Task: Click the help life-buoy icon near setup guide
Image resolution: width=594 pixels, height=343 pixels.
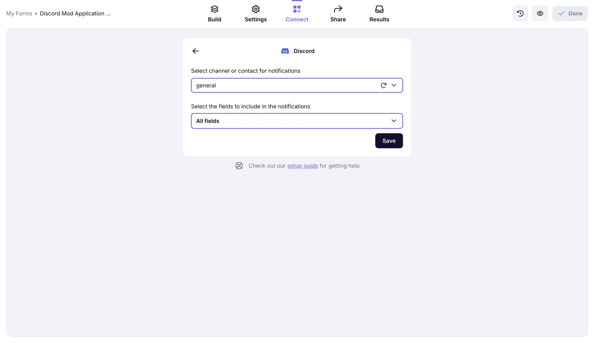Action: tap(239, 166)
